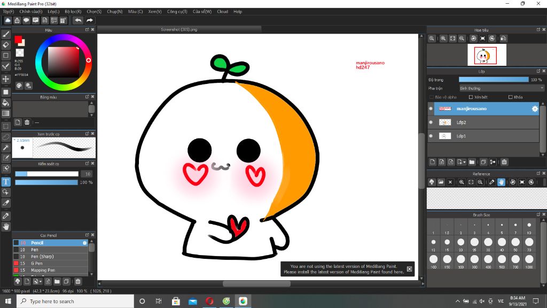The image size is (547, 308).
Task: Choose the G Pen brush
Action: [50, 263]
